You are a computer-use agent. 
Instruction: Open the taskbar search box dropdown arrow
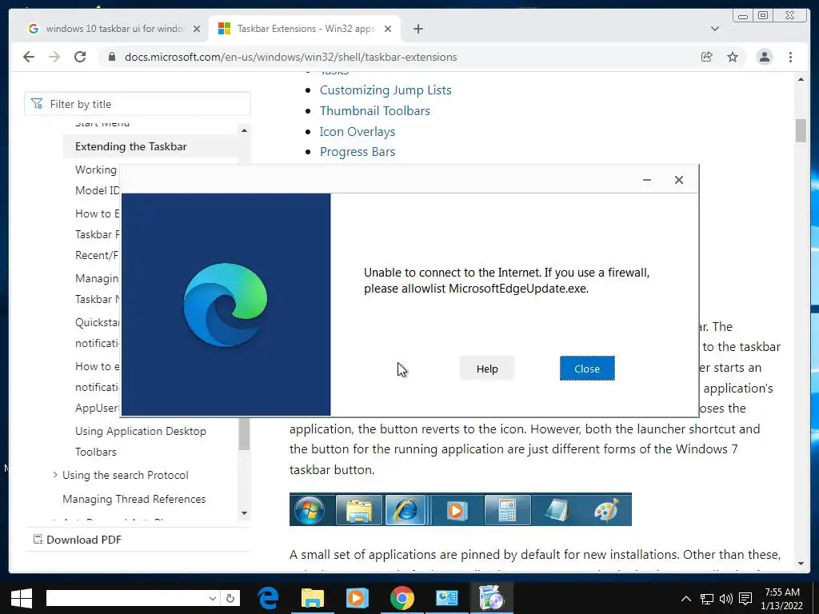(x=212, y=598)
